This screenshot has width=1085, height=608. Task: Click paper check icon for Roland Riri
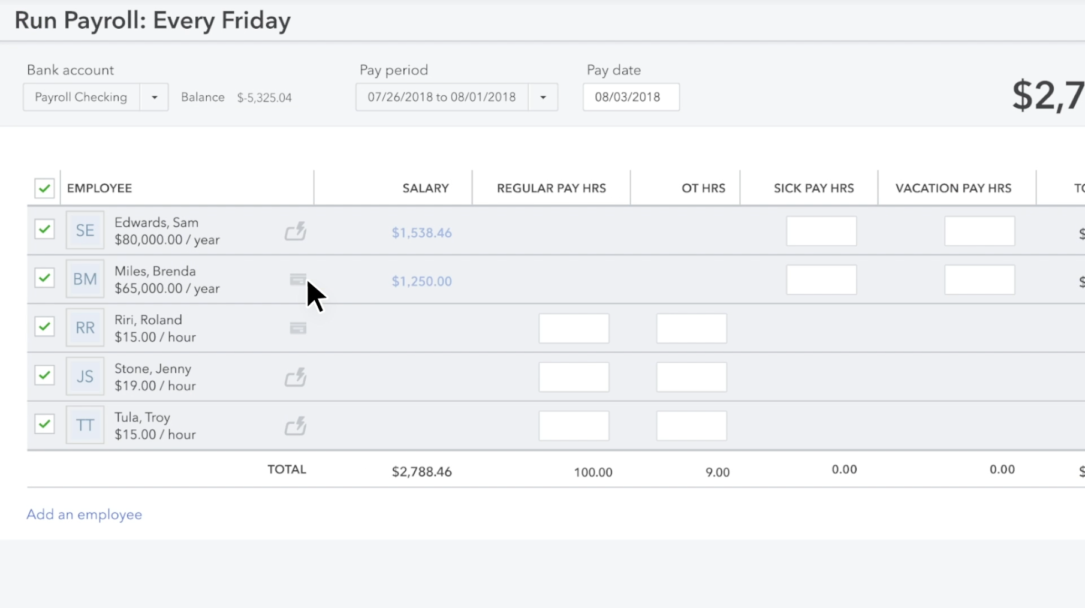[298, 328]
